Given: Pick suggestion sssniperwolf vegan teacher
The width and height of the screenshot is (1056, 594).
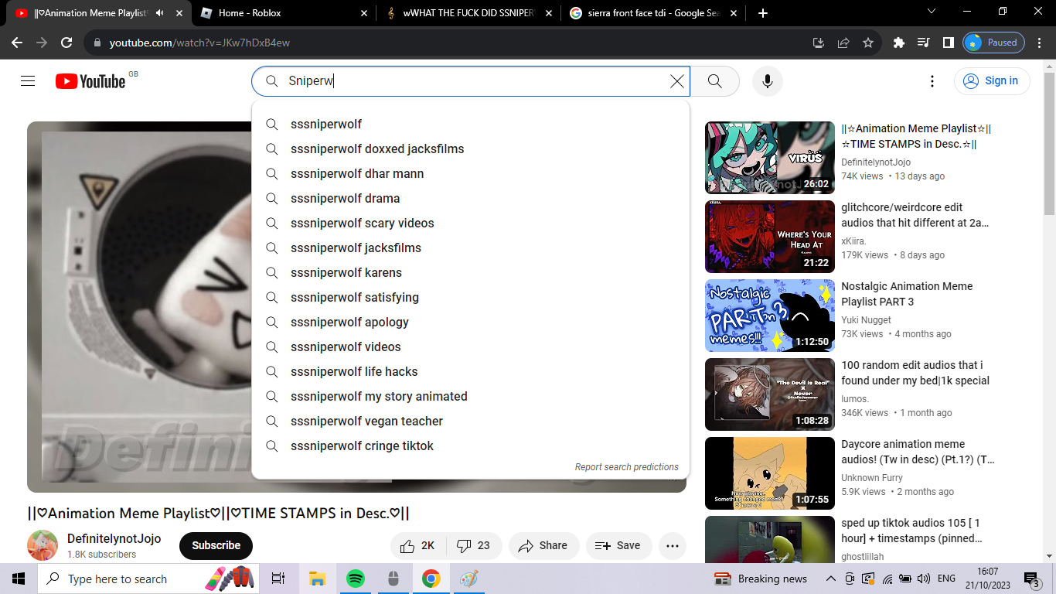Looking at the screenshot, I should (471, 421).
